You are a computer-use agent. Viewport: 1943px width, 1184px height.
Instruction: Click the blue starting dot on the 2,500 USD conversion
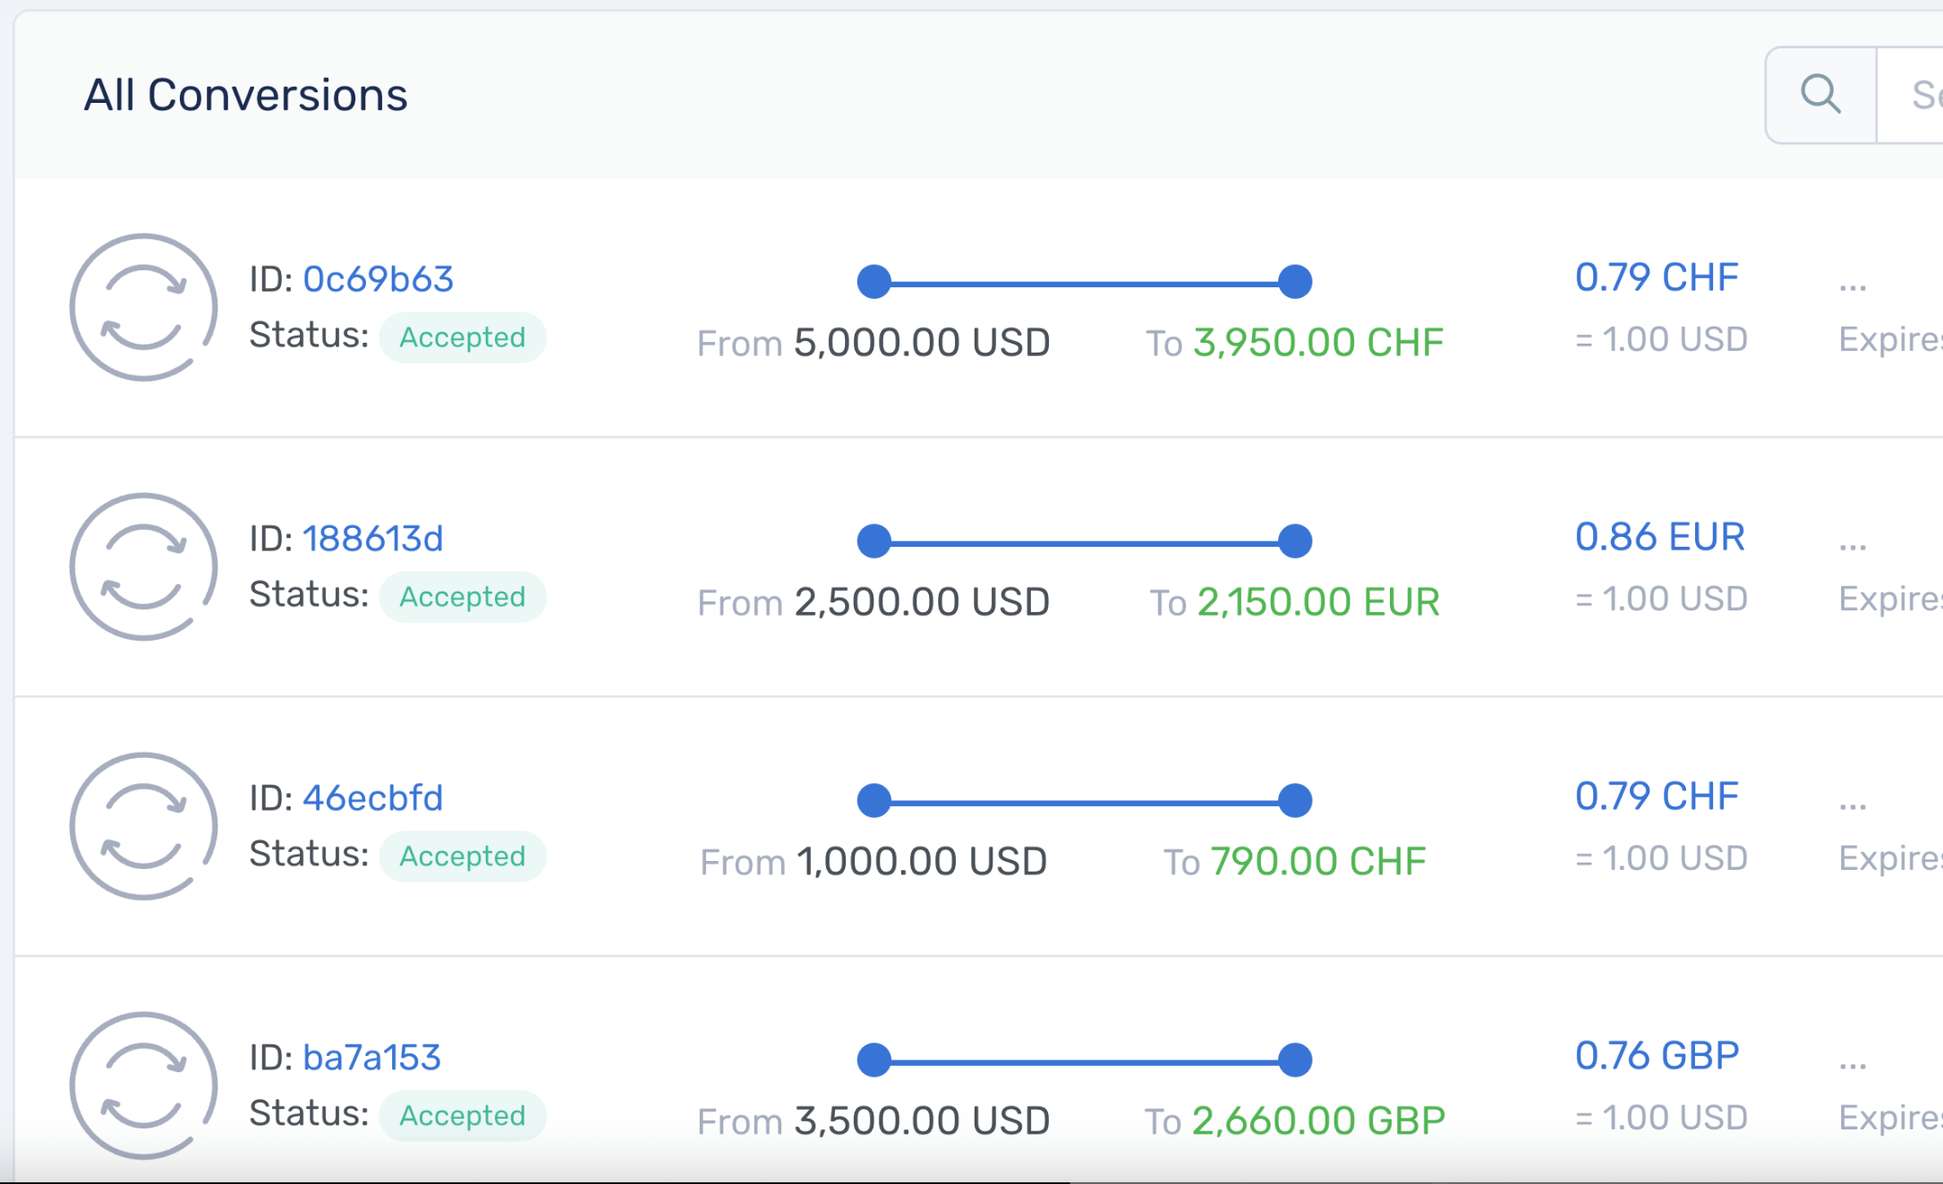pyautogui.click(x=873, y=541)
